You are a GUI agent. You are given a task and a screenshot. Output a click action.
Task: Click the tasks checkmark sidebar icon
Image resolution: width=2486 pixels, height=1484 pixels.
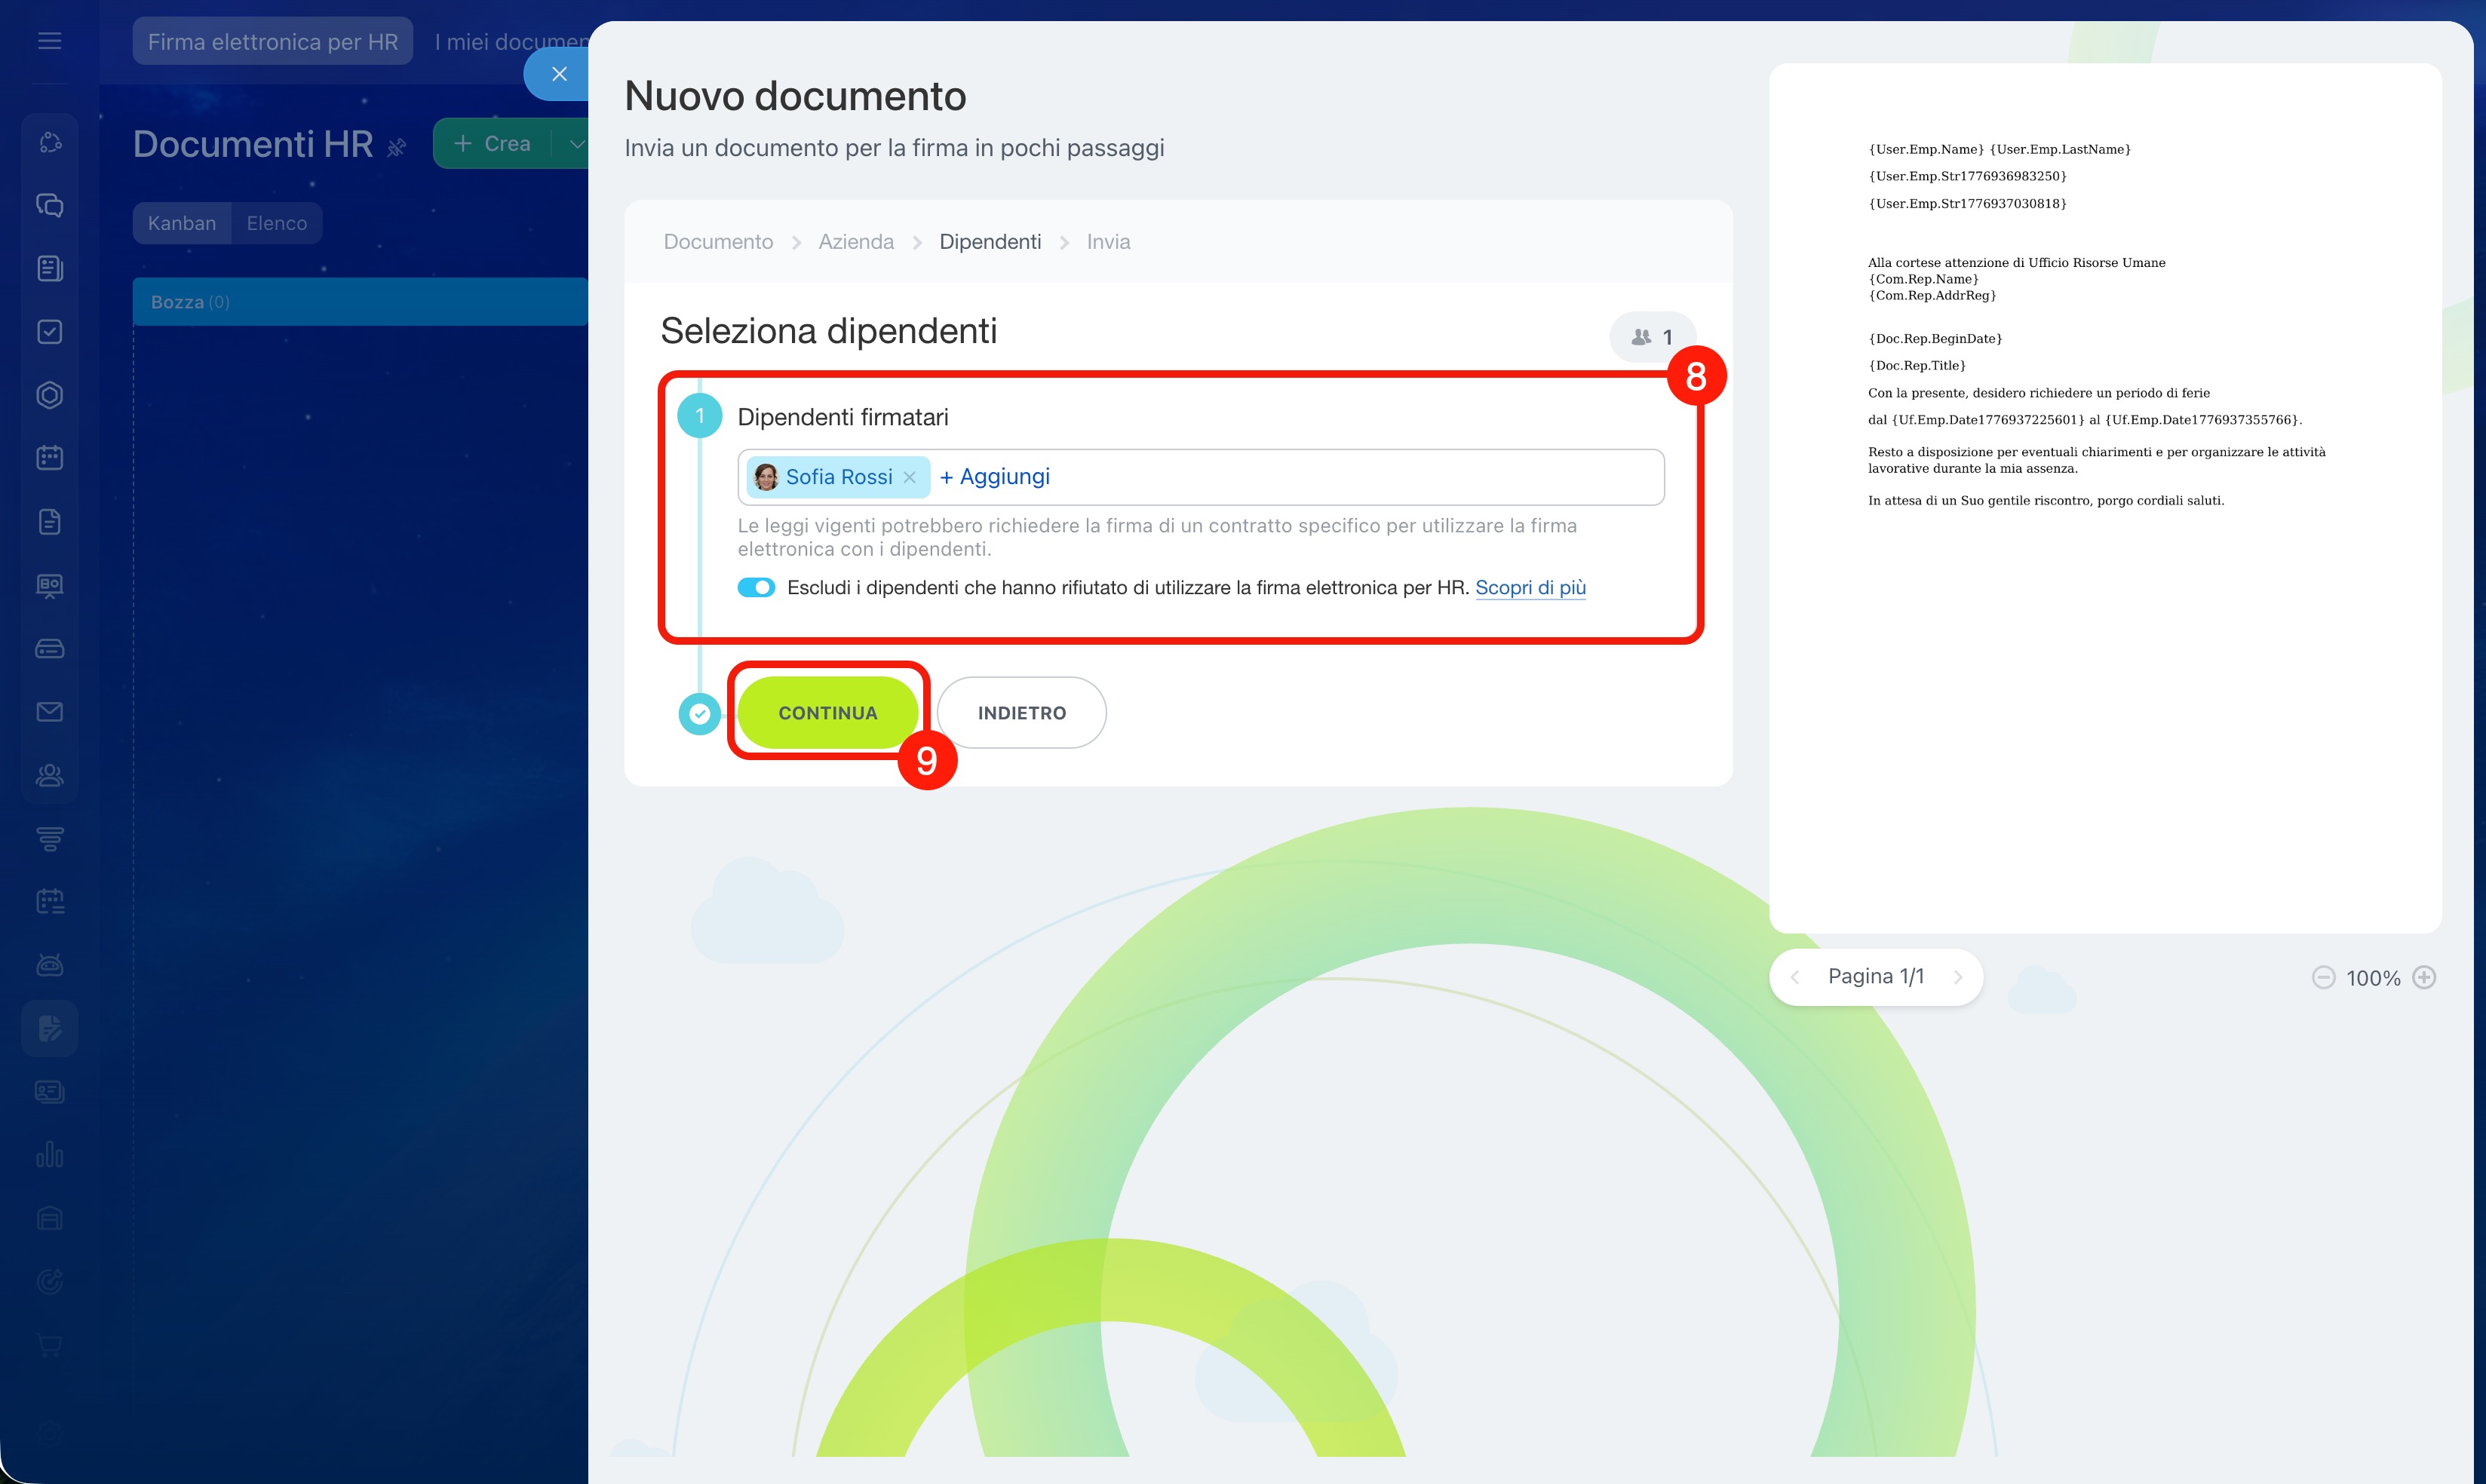pos(49,332)
